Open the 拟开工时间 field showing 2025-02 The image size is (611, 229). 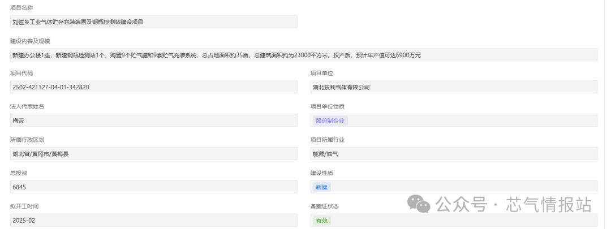coord(153,220)
